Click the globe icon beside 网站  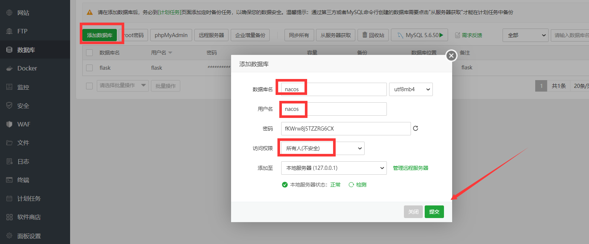click(9, 13)
